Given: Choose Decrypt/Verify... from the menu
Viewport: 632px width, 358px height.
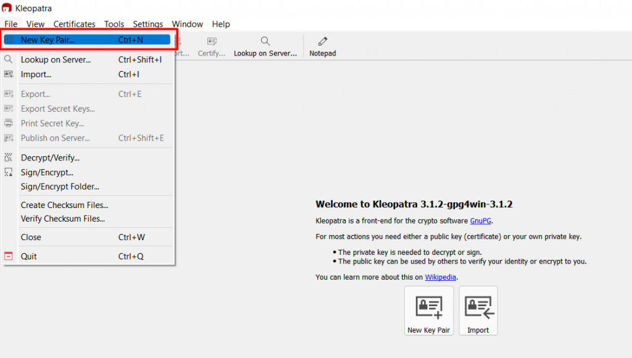Looking at the screenshot, I should (87, 157).
